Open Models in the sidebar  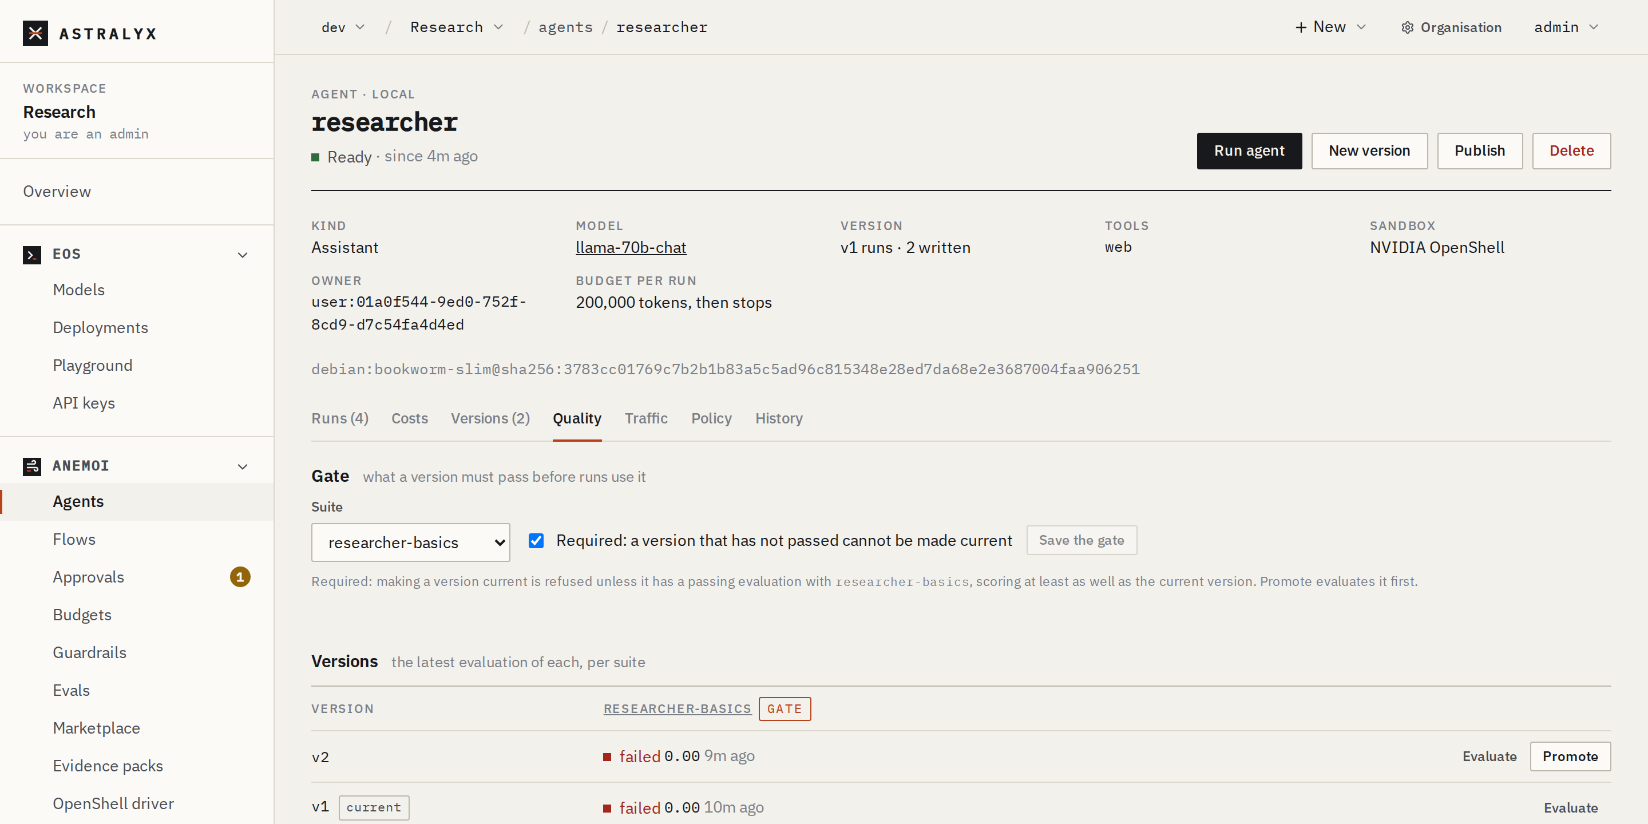(x=79, y=290)
